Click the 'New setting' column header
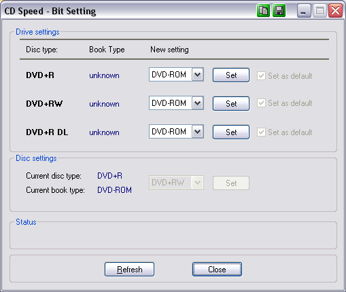This screenshot has height=292, width=346. (x=169, y=50)
